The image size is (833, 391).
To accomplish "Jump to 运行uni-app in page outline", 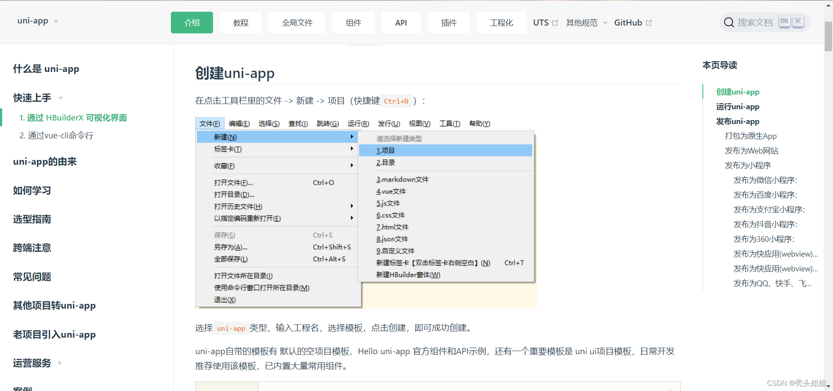I will pyautogui.click(x=738, y=107).
